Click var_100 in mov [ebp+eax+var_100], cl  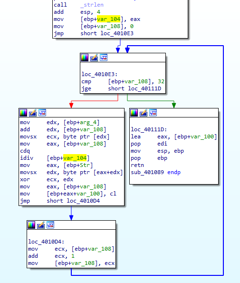pos(88,194)
